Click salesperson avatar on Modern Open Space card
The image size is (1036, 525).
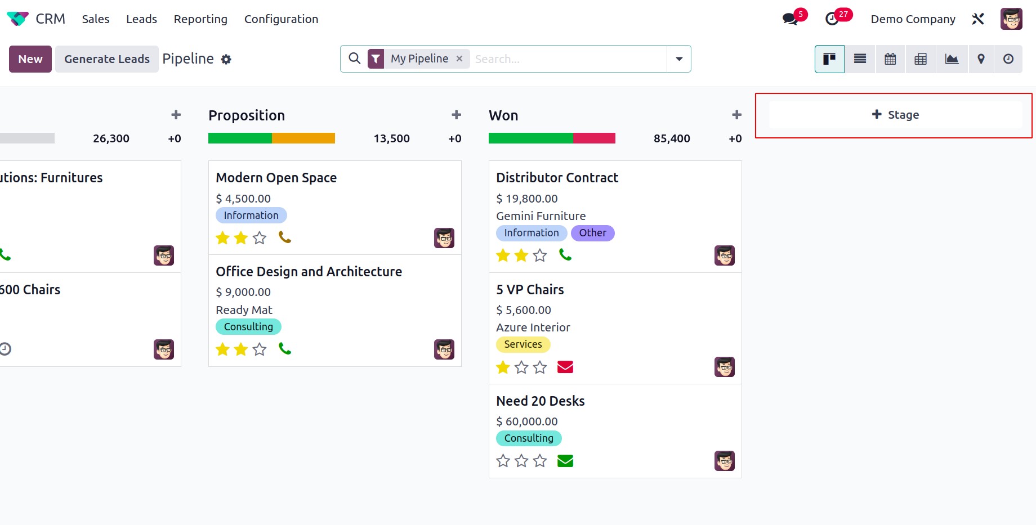pos(444,238)
